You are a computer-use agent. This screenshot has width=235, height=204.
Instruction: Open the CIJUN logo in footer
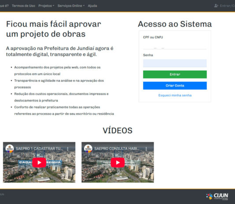click(x=217, y=196)
